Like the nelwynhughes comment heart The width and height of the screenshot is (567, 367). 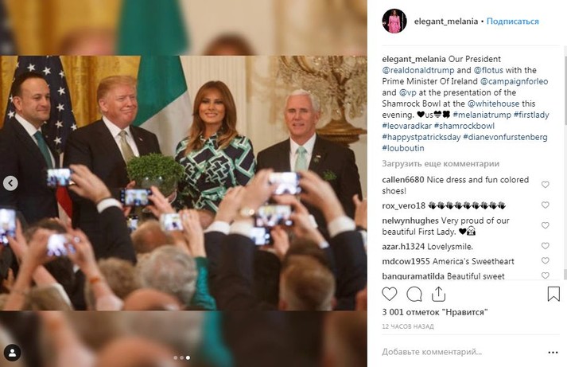(x=546, y=225)
